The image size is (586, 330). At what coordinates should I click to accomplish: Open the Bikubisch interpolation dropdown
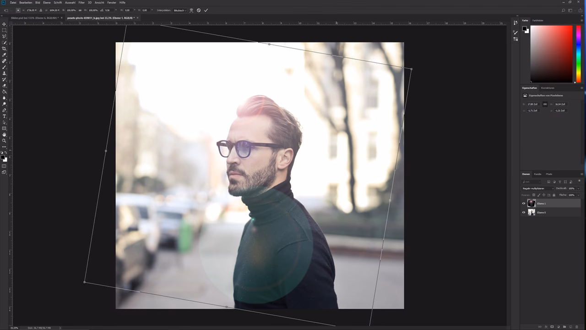pyautogui.click(x=180, y=10)
